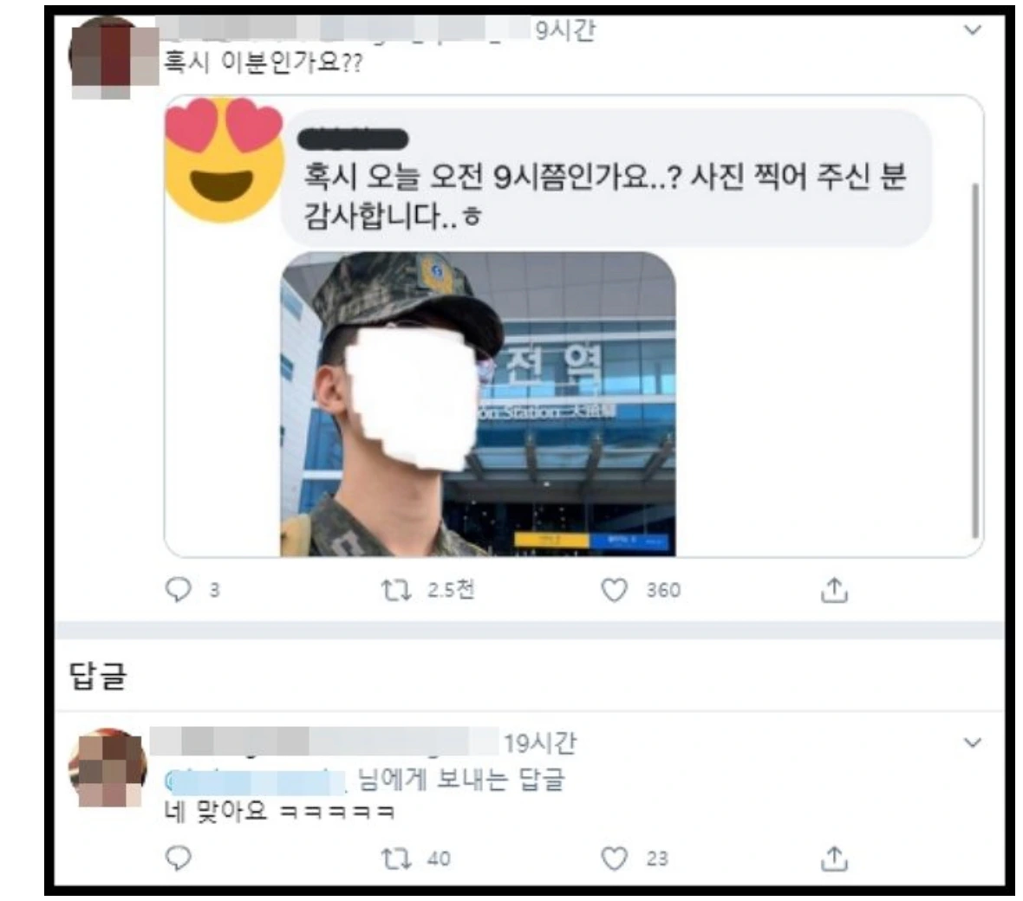Open top tweet's chevron options menu
Viewport: 1023px width, 901px height.
[x=972, y=30]
